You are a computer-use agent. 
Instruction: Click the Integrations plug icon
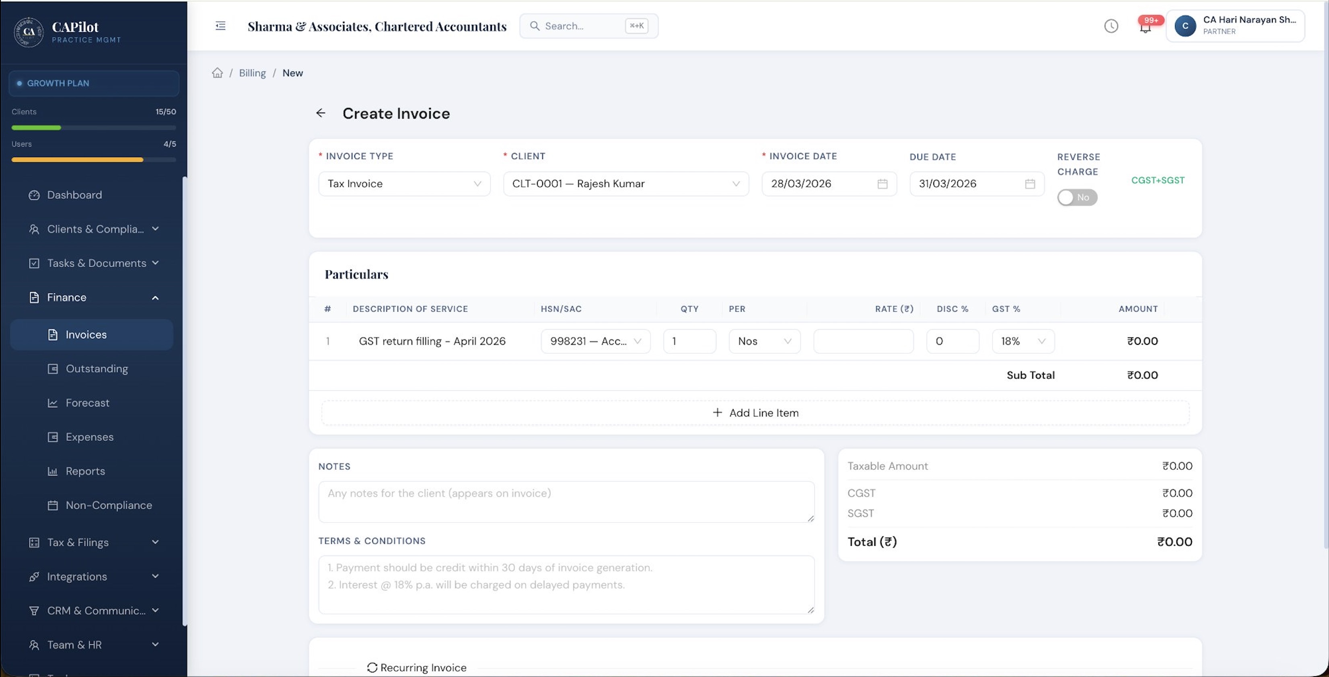[x=34, y=577]
